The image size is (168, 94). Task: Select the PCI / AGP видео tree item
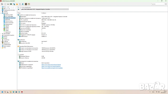coord(9,16)
